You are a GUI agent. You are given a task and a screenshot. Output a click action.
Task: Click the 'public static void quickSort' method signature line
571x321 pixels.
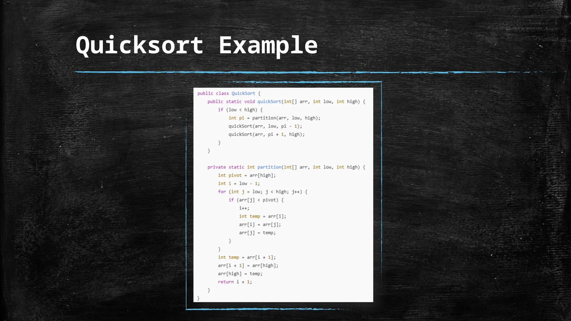286,101
